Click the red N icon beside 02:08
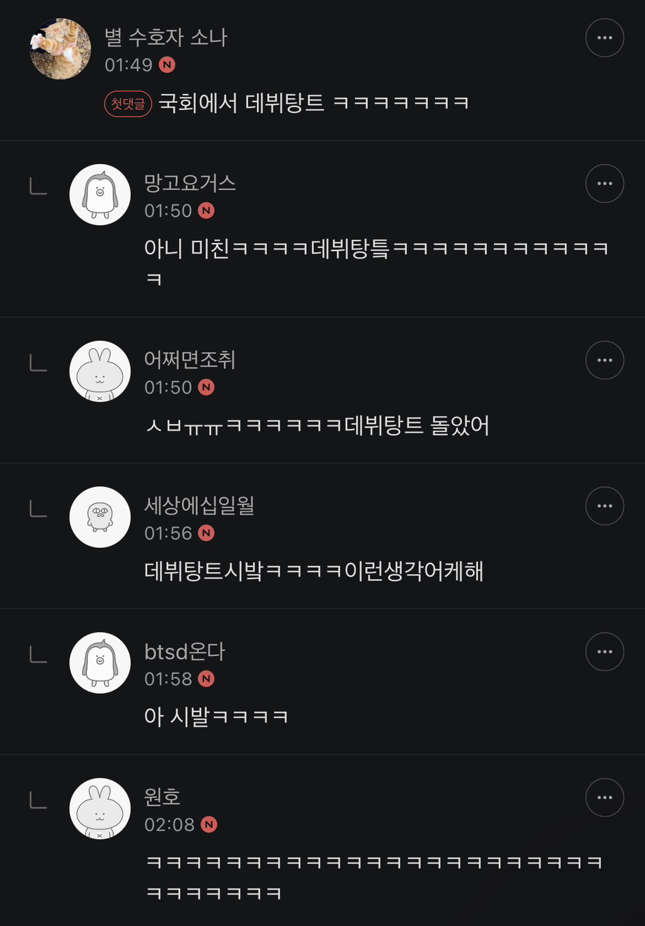The image size is (645, 926). [x=208, y=824]
